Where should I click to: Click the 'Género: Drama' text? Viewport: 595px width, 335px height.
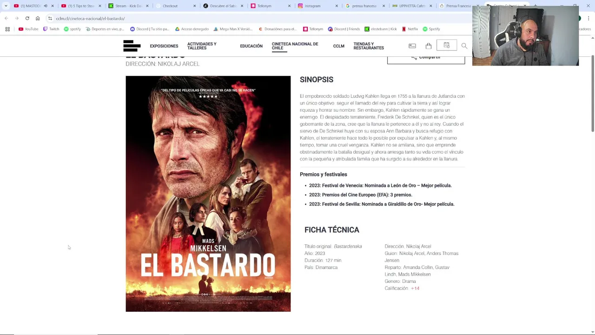pos(400,281)
